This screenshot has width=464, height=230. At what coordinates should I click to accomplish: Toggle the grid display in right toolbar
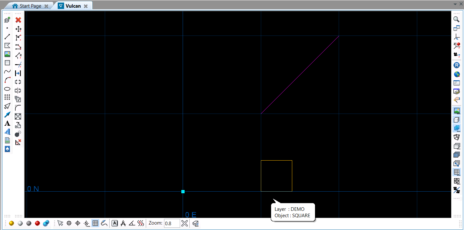coord(457,172)
